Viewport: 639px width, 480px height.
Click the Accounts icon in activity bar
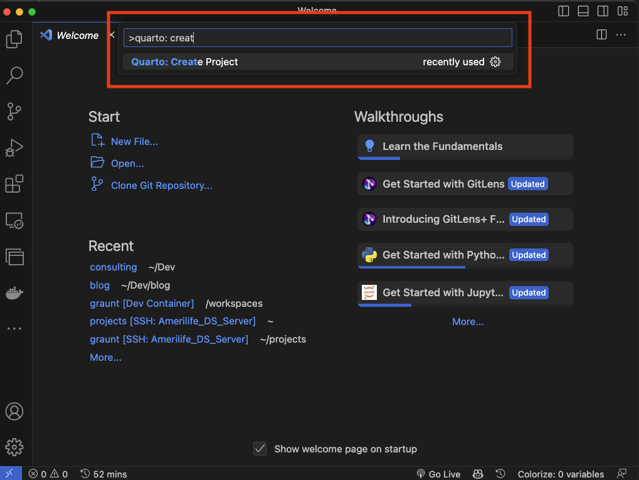pyautogui.click(x=14, y=412)
